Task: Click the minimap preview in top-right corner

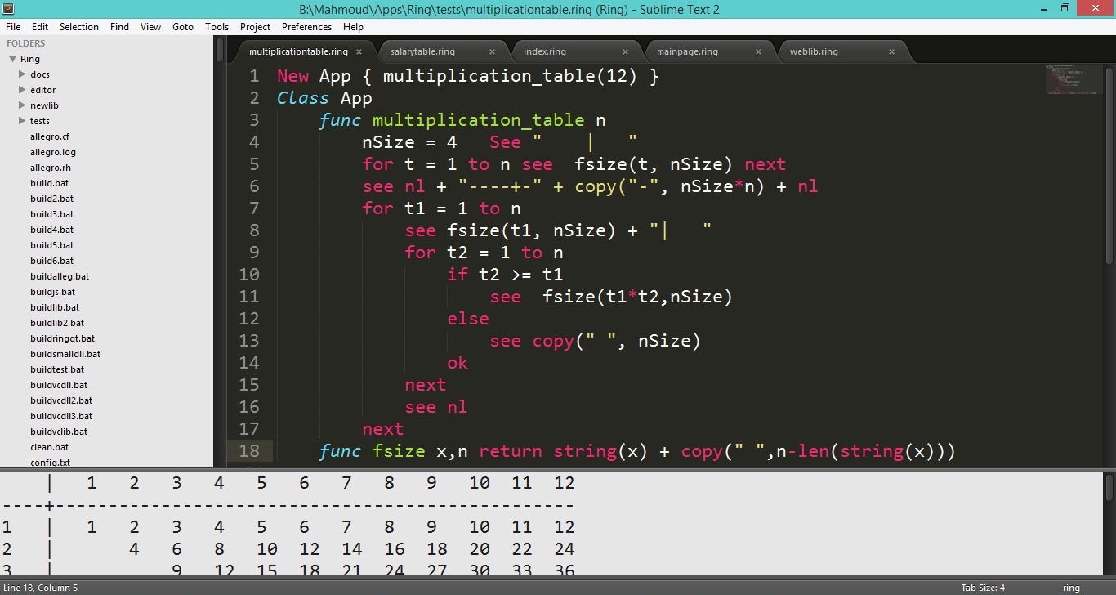Action: 1073,79
